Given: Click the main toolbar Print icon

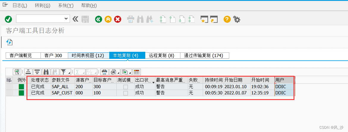Looking at the screenshot, I should pyautogui.click(x=130, y=20).
